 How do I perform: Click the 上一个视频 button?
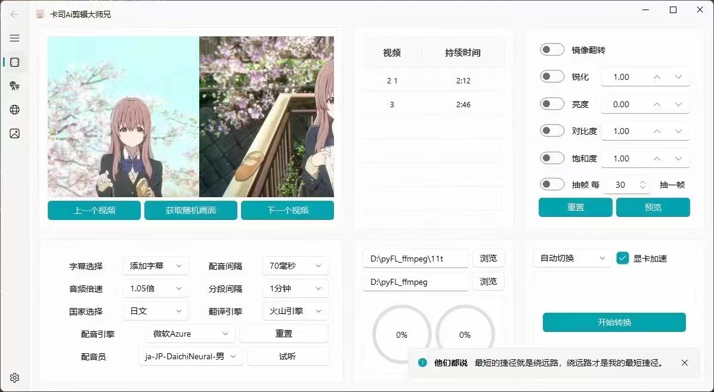(94, 210)
